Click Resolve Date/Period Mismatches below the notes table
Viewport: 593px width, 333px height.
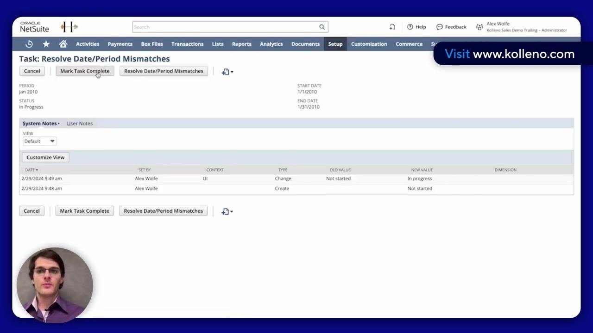164,211
